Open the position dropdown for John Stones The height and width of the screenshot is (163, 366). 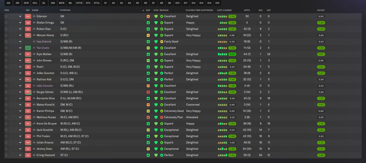pyautogui.click(x=20, y=61)
